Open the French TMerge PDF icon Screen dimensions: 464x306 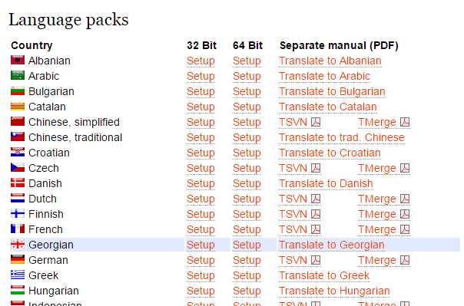point(405,229)
